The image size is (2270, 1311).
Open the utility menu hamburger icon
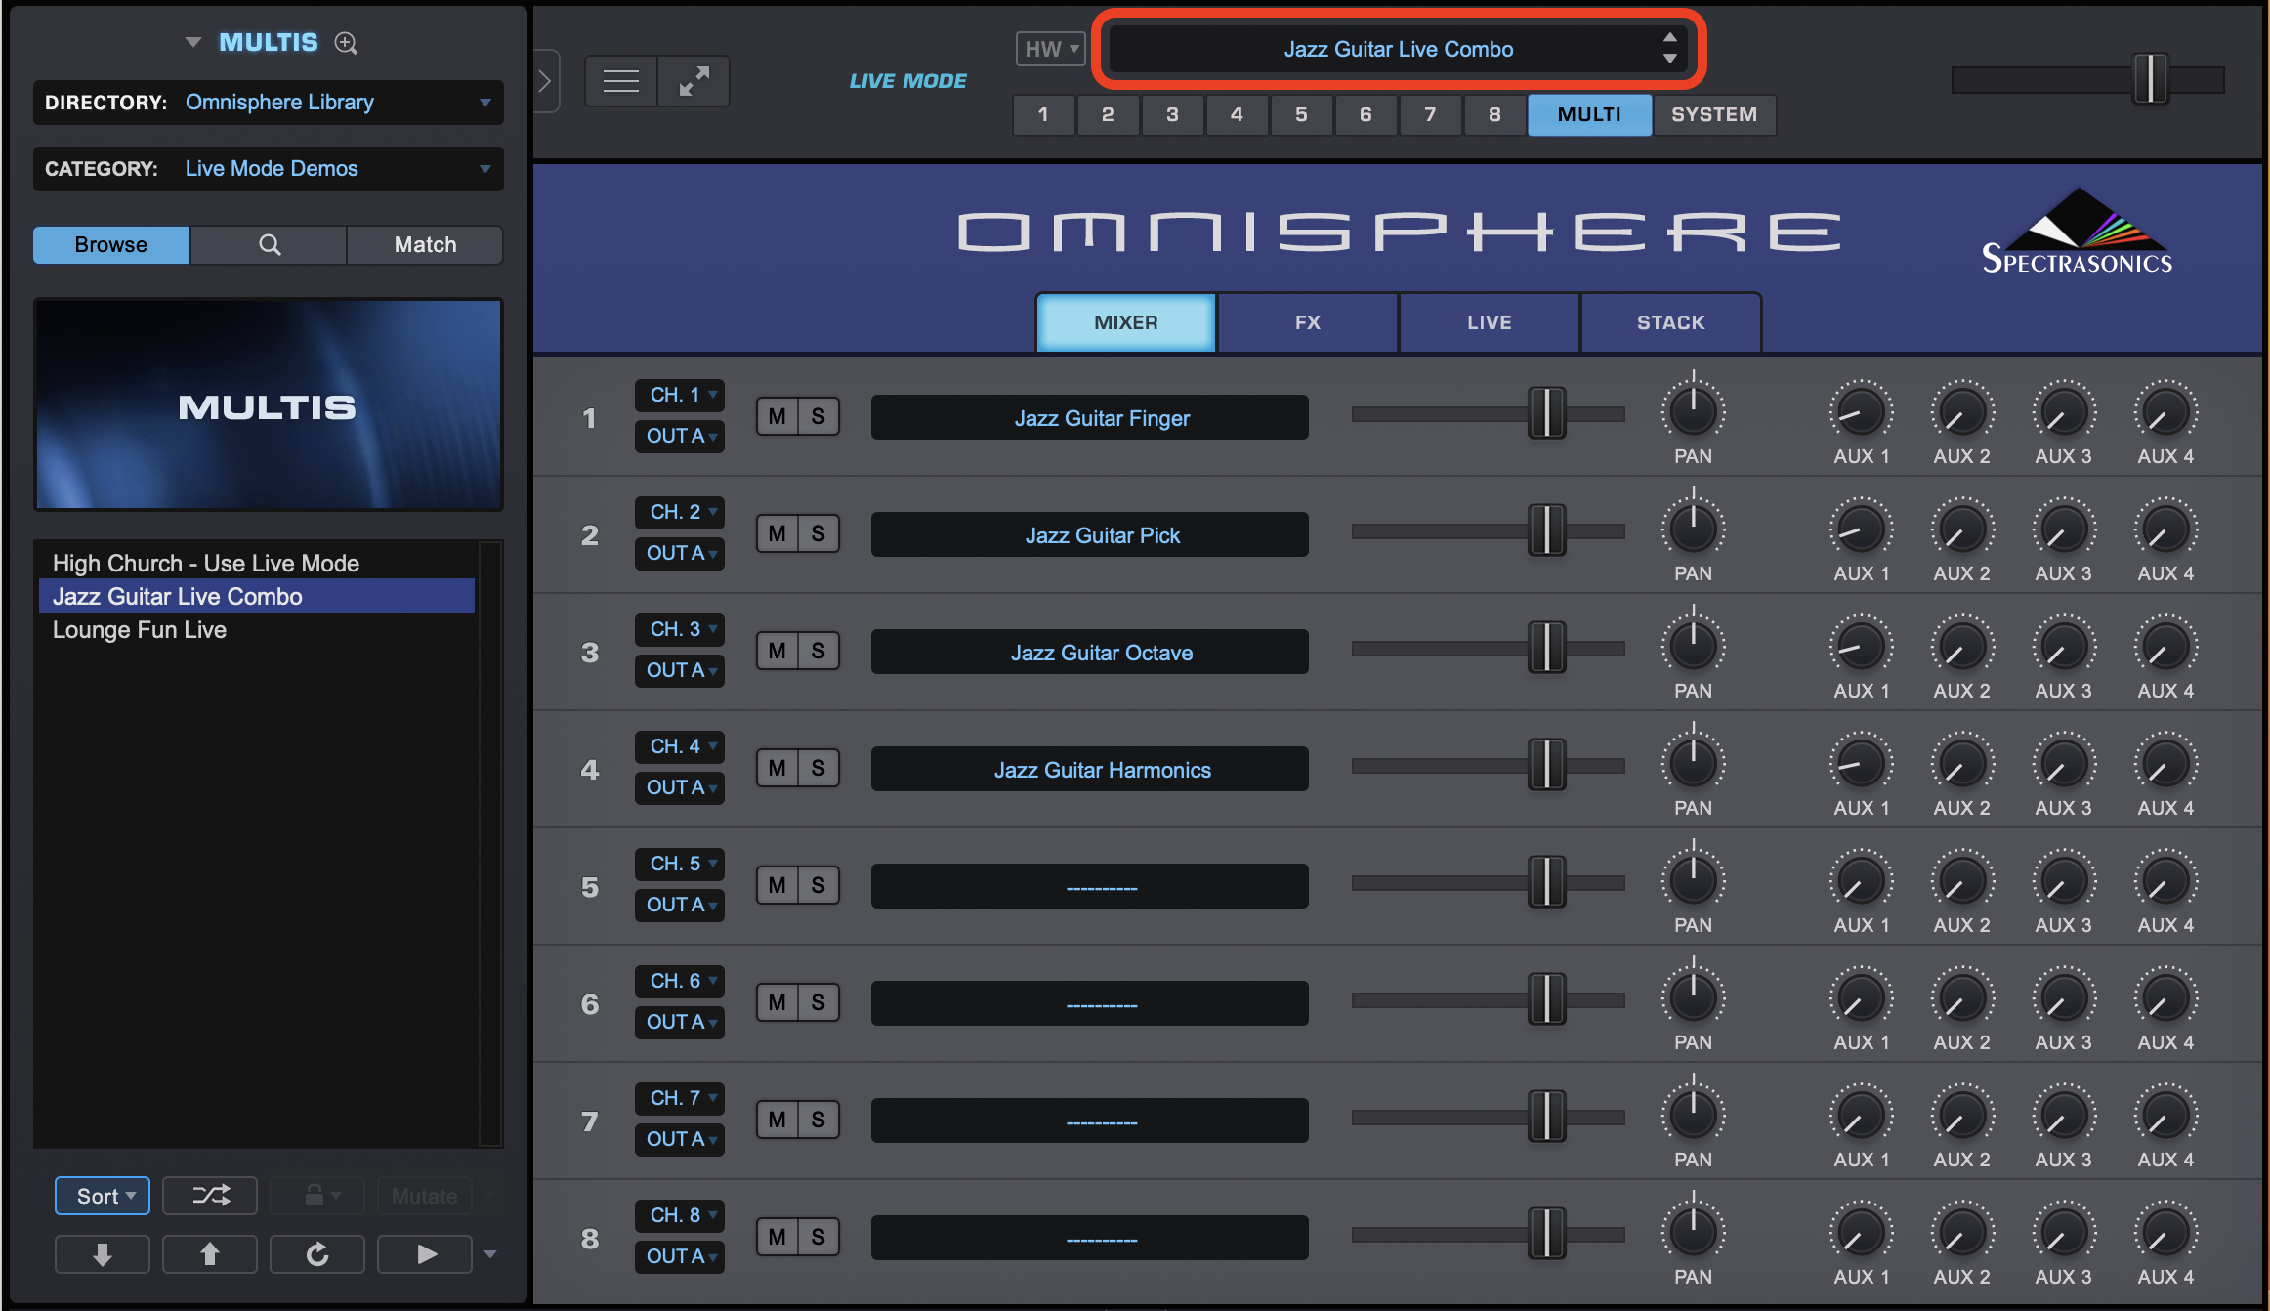click(621, 81)
